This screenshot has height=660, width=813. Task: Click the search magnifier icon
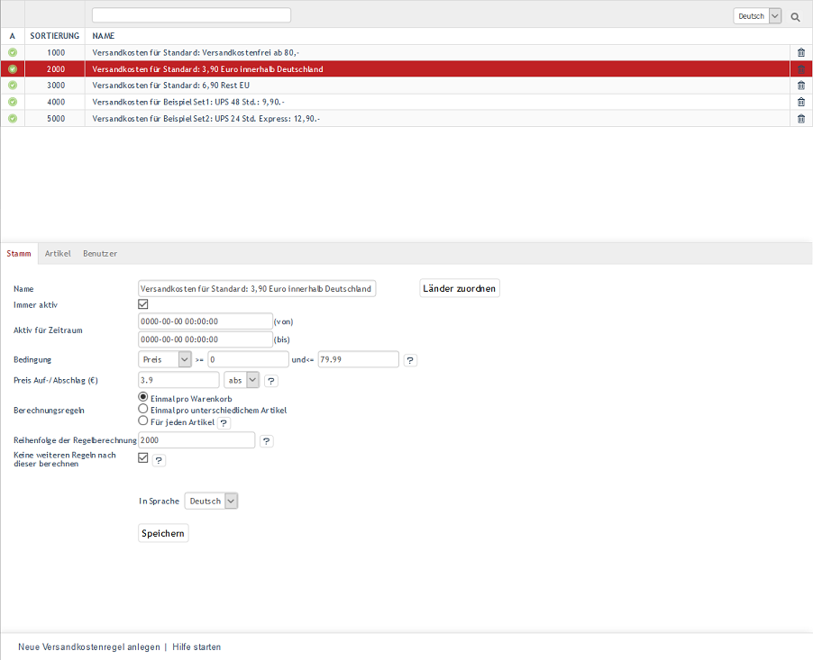795,16
